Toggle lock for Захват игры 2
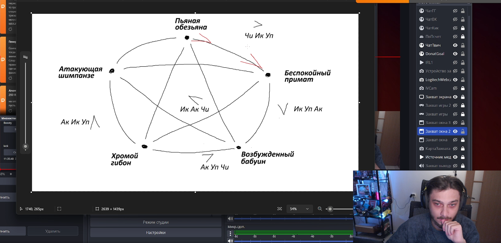The image size is (501, 243). point(463,105)
